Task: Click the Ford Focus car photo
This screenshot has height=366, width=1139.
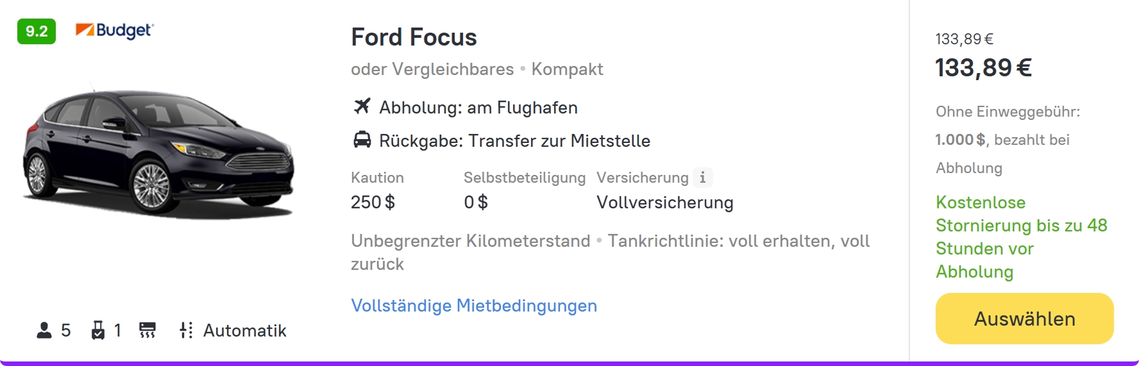Action: 158,153
